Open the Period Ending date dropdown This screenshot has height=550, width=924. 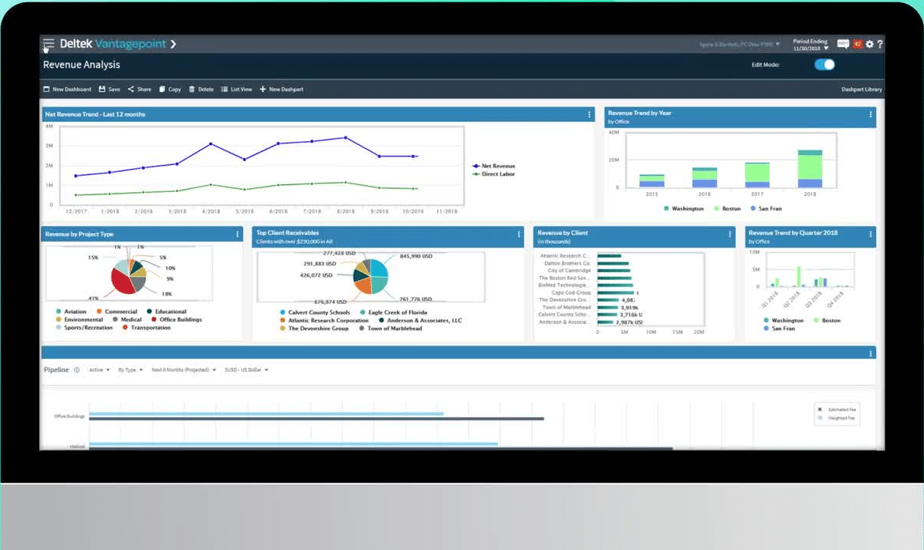click(x=811, y=45)
